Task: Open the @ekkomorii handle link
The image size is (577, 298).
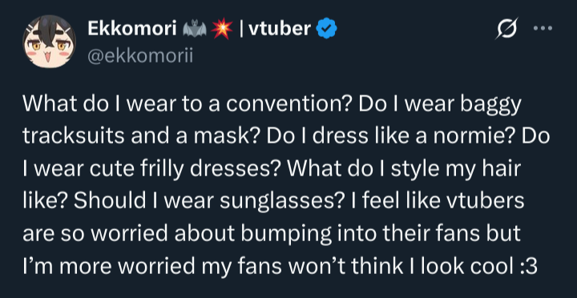Action: (140, 56)
